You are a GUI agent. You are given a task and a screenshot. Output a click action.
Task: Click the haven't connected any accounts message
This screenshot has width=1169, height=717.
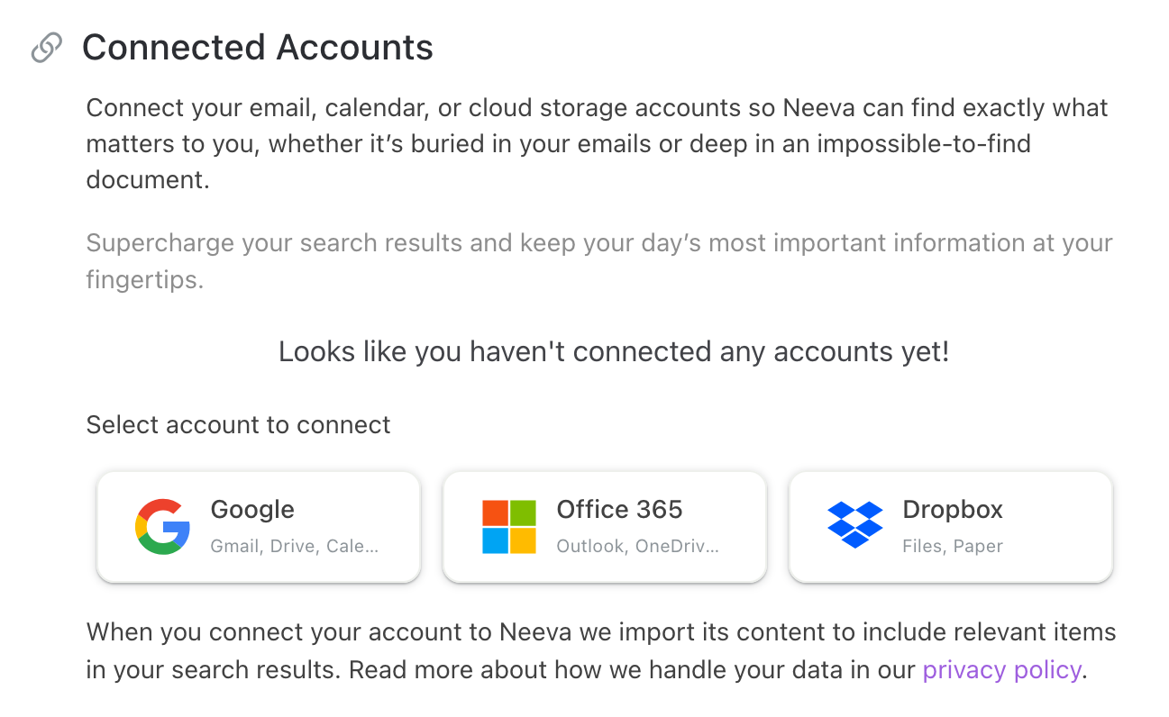click(614, 351)
